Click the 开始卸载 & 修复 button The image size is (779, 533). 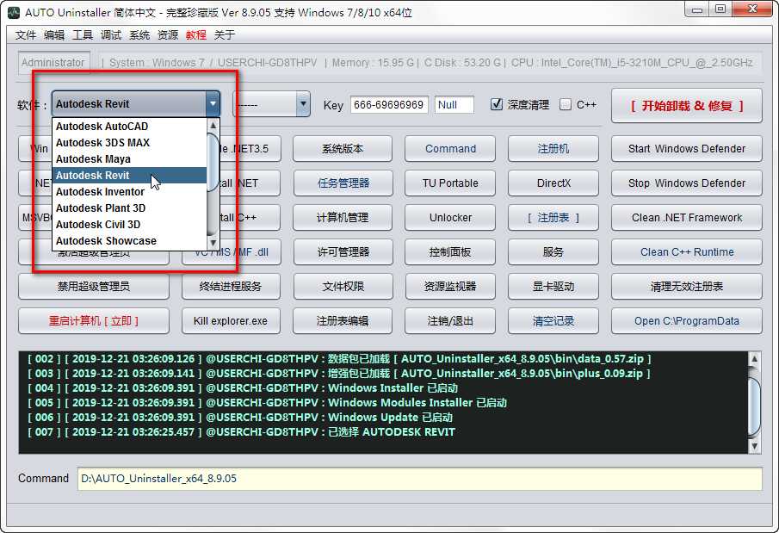pyautogui.click(x=687, y=105)
